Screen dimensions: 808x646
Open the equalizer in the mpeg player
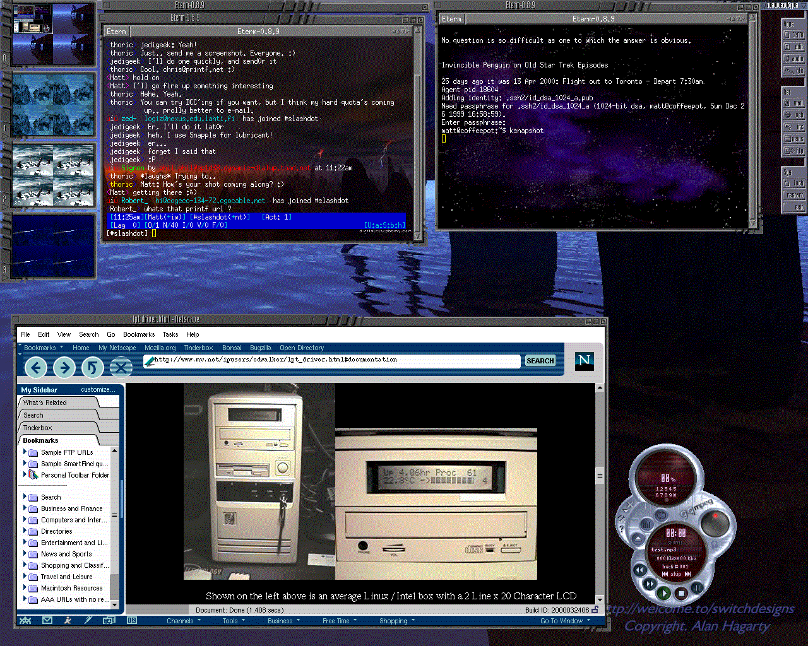(647, 524)
